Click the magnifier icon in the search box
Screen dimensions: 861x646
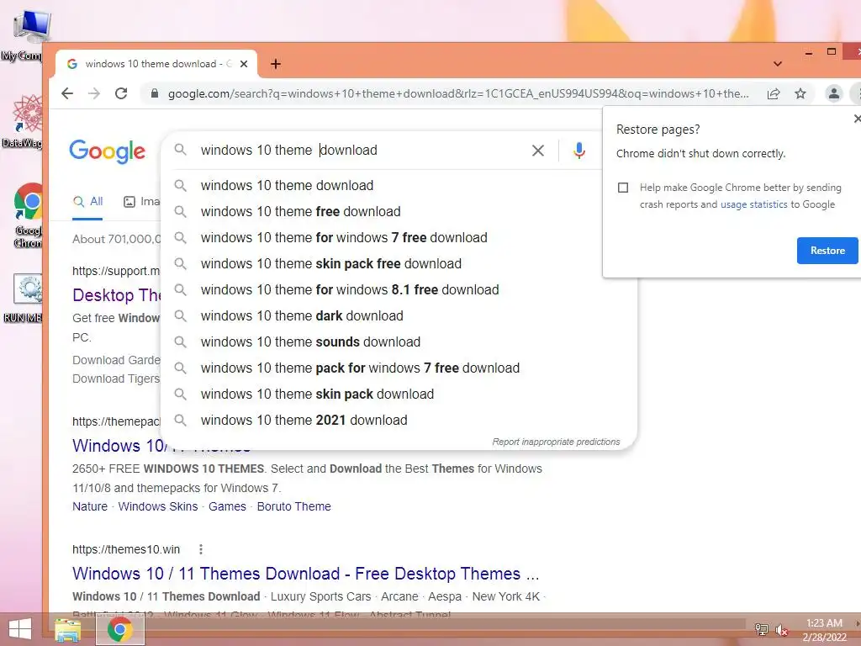pos(180,150)
